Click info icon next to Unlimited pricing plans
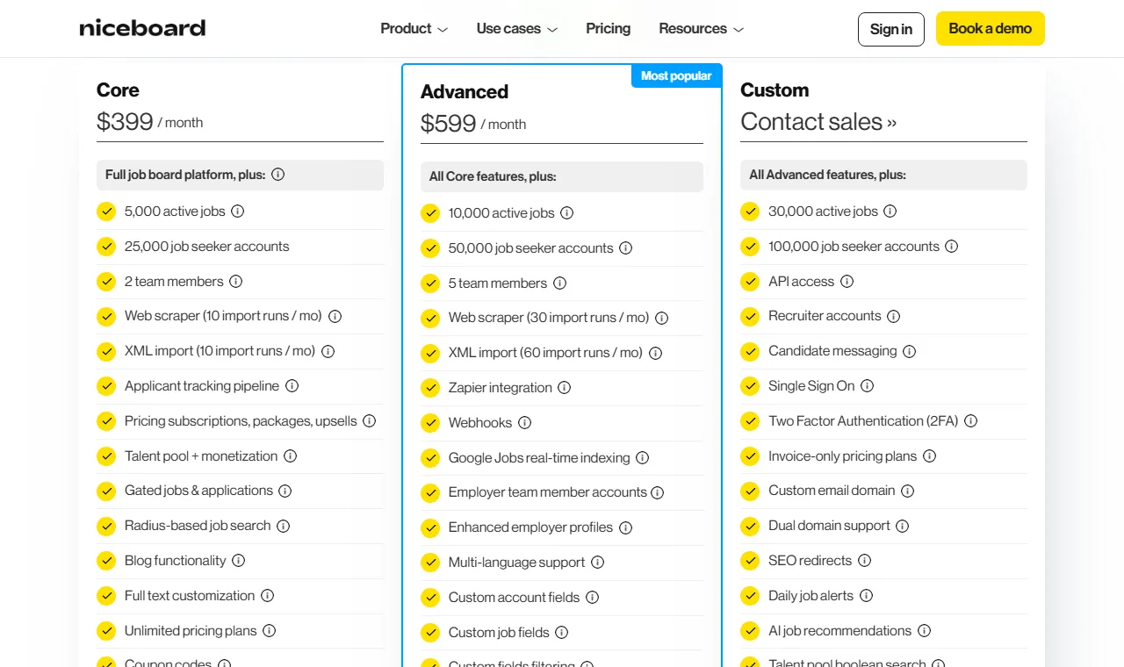 click(x=269, y=631)
